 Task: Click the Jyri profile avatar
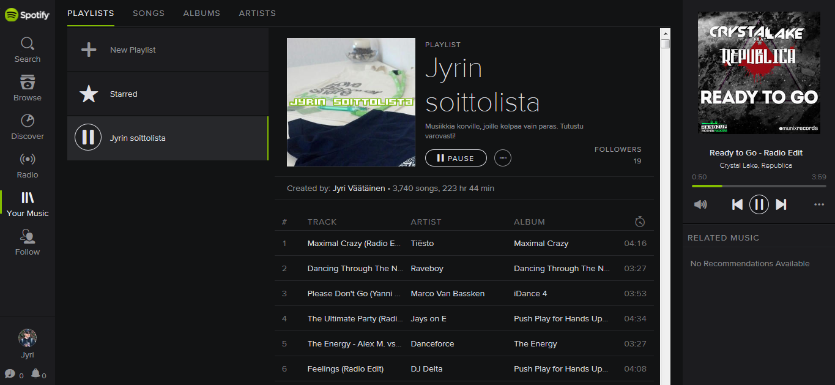pyautogui.click(x=28, y=338)
